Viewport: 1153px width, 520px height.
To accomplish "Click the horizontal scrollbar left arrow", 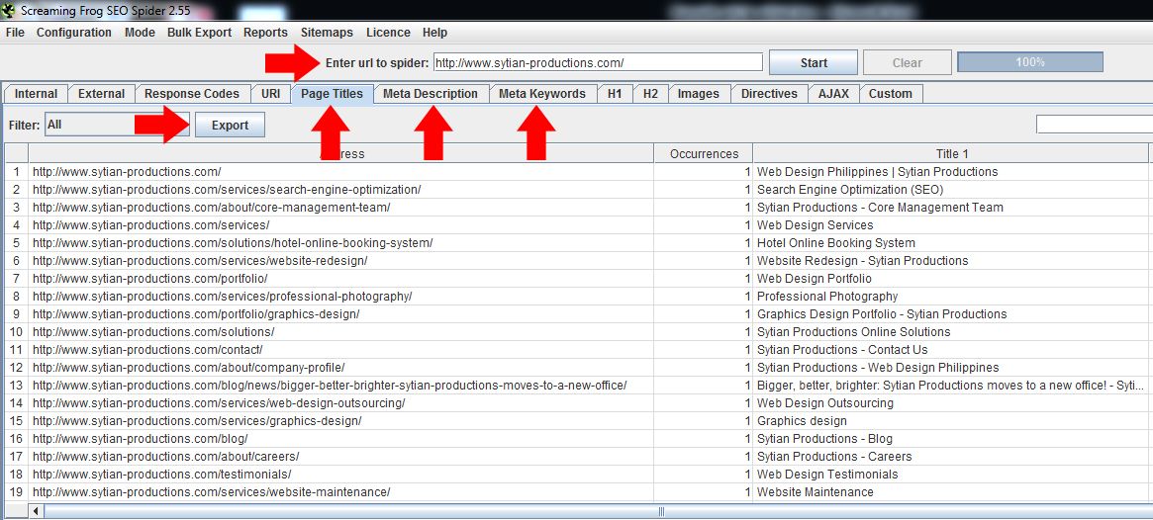I will [x=38, y=511].
